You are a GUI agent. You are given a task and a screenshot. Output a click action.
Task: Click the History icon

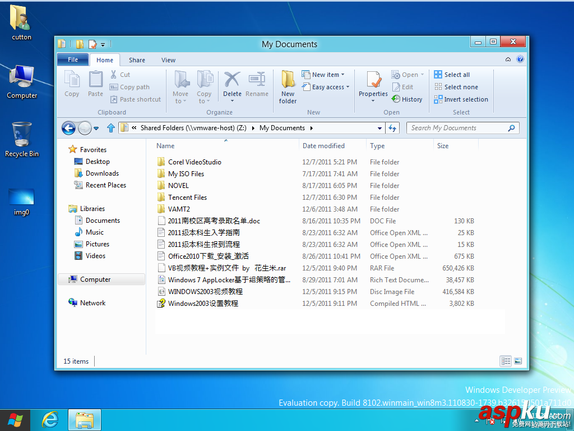pyautogui.click(x=396, y=99)
